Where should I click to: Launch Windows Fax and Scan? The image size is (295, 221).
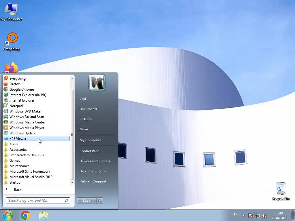[36, 117]
